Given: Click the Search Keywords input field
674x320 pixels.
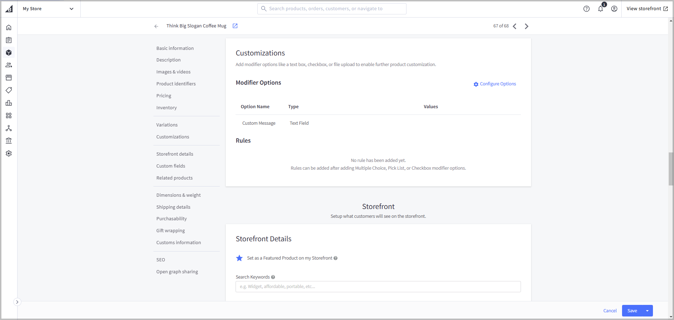Looking at the screenshot, I should click(x=378, y=287).
